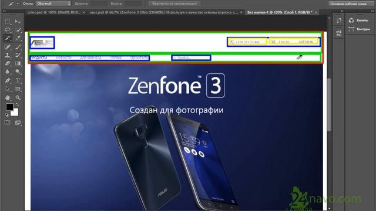Switch to the asus.psd document tab
Image resolution: width=376 pixels, height=211 pixels.
pyautogui.click(x=164, y=12)
